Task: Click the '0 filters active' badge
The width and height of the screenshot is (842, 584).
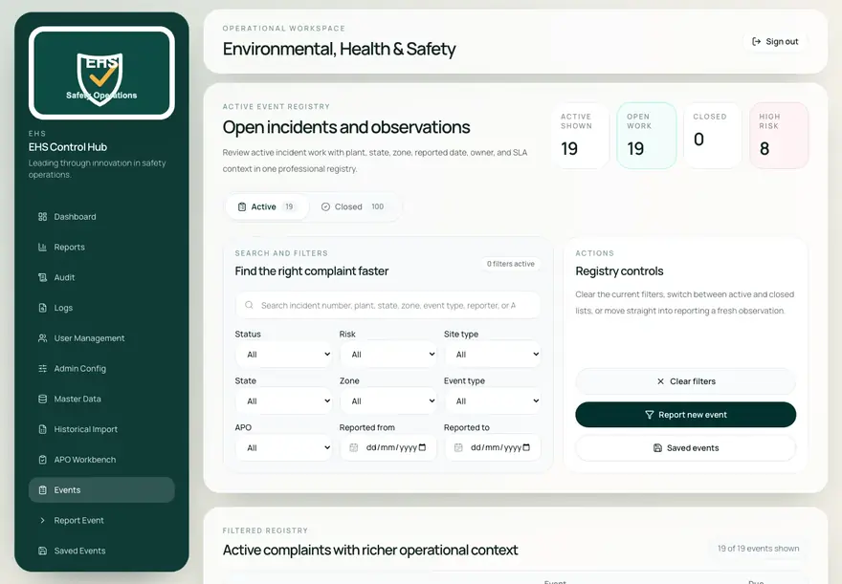Action: [x=510, y=264]
